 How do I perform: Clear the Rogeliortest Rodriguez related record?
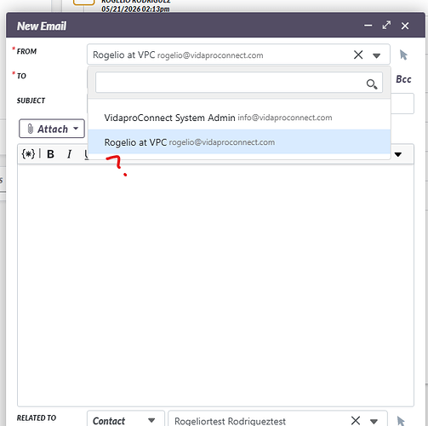pyautogui.click(x=356, y=421)
